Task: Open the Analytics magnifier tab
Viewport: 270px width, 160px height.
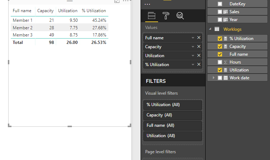Action: click(x=180, y=16)
